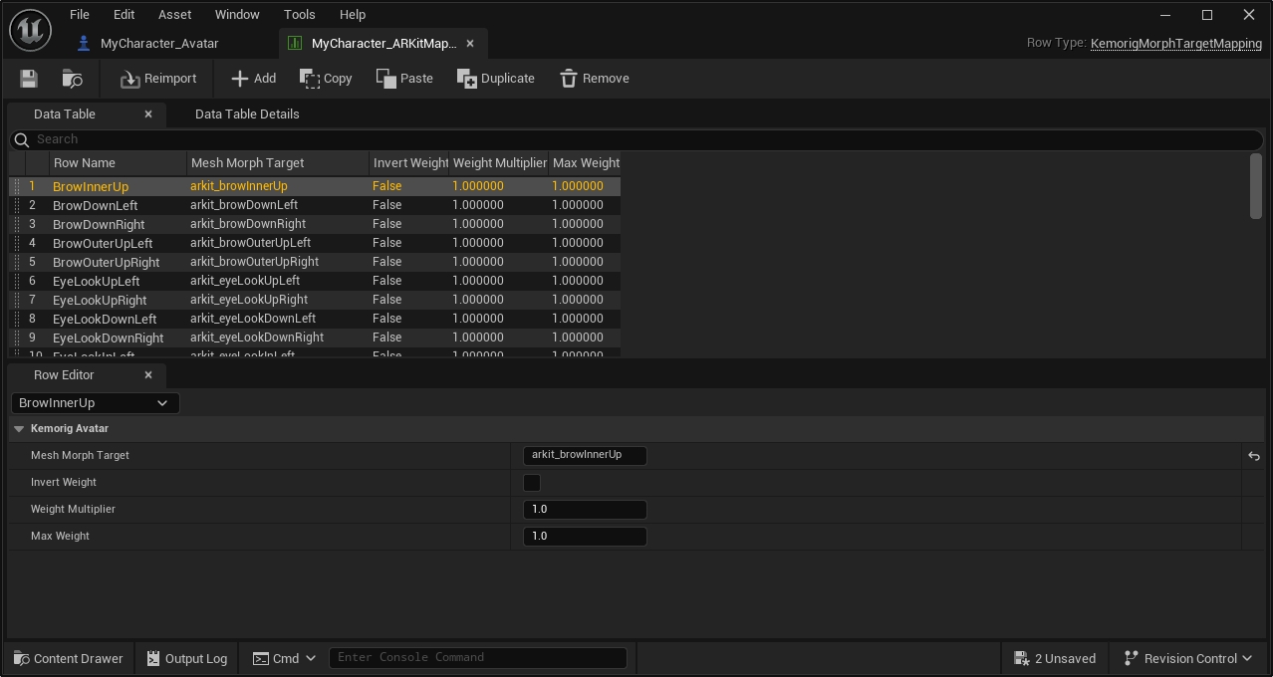Add a new row to the data table
The height and width of the screenshot is (677, 1273).
click(x=253, y=79)
